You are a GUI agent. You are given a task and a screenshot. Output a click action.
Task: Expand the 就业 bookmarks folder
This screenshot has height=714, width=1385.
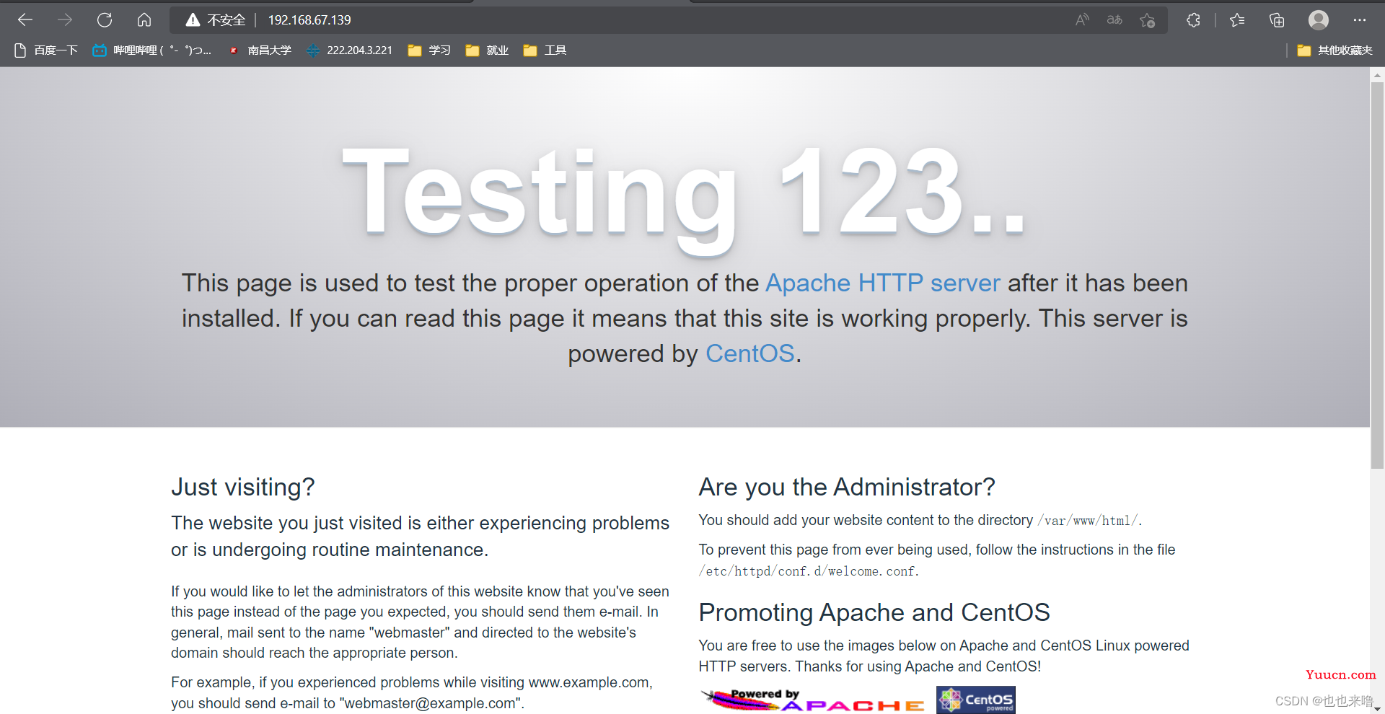487,50
